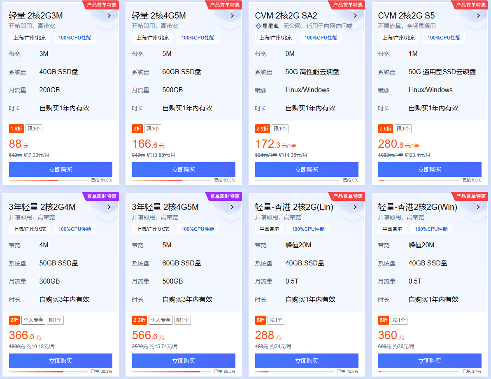The image size is (491, 379).
Task: Open the arrow icon on 轻量-香港2核2G(Win) card
Action: tap(478, 207)
